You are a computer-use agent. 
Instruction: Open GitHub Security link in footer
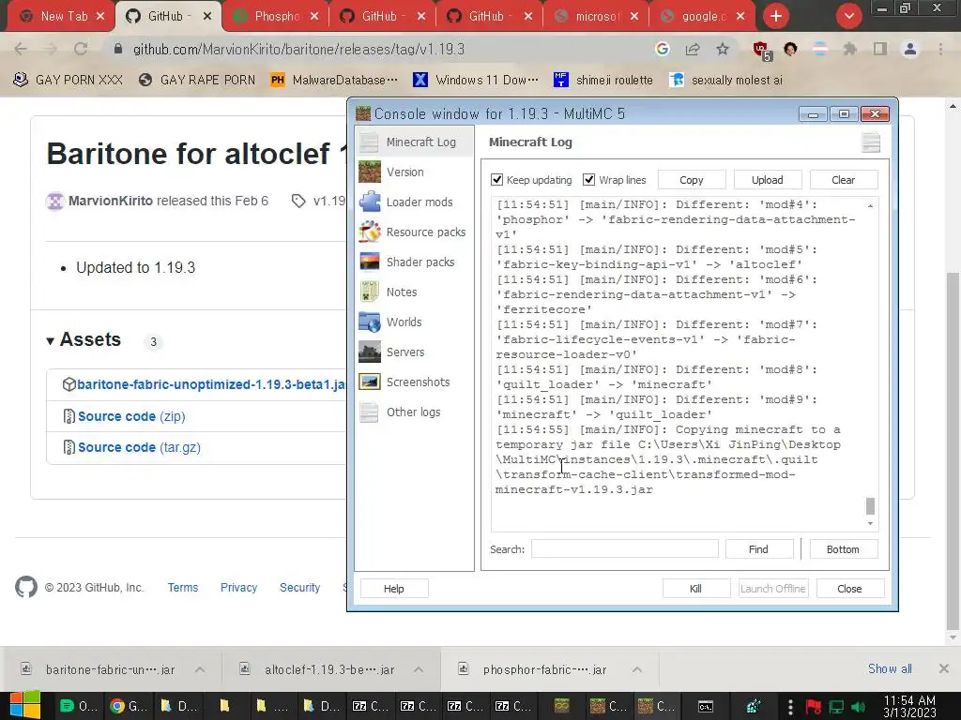(299, 587)
